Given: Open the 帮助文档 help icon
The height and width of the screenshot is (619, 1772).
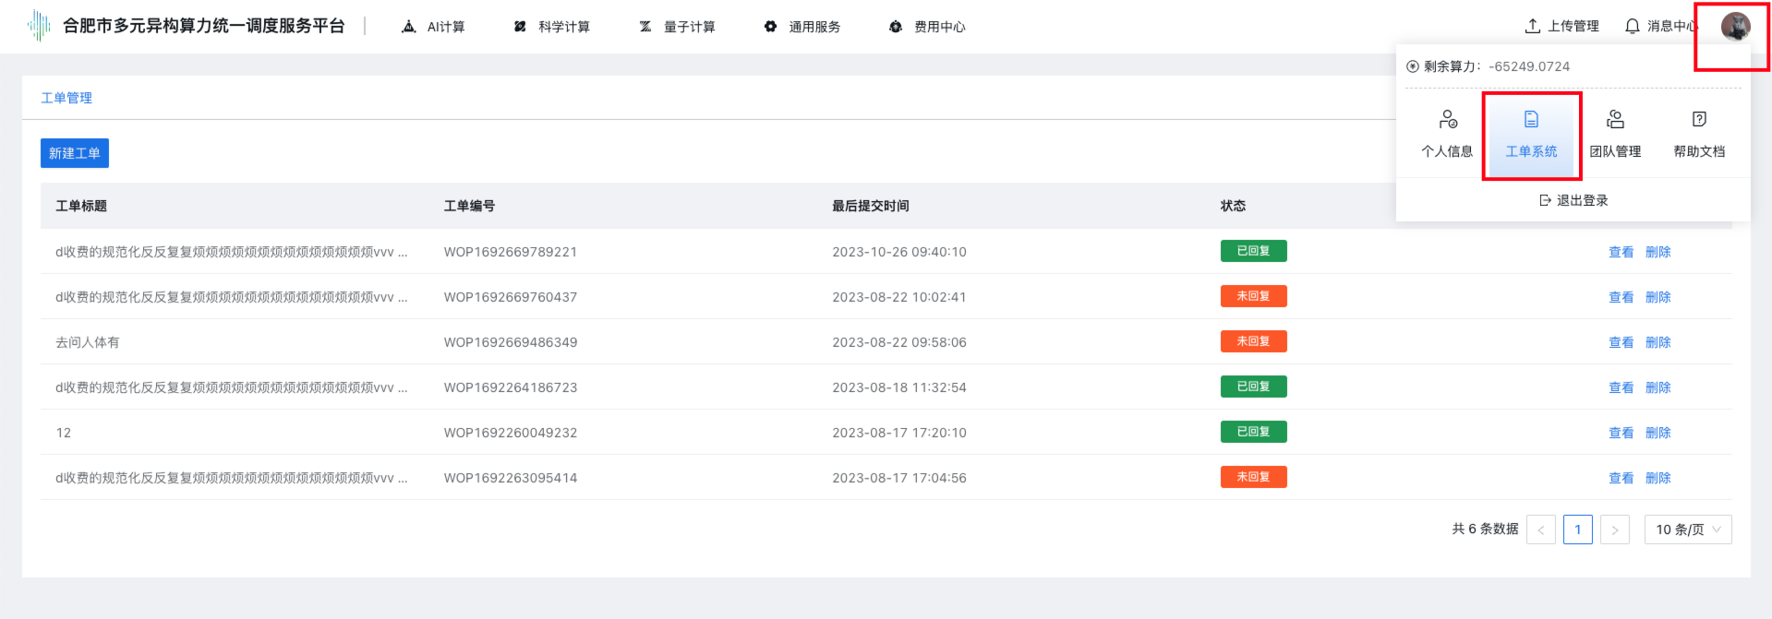Looking at the screenshot, I should [1699, 120].
